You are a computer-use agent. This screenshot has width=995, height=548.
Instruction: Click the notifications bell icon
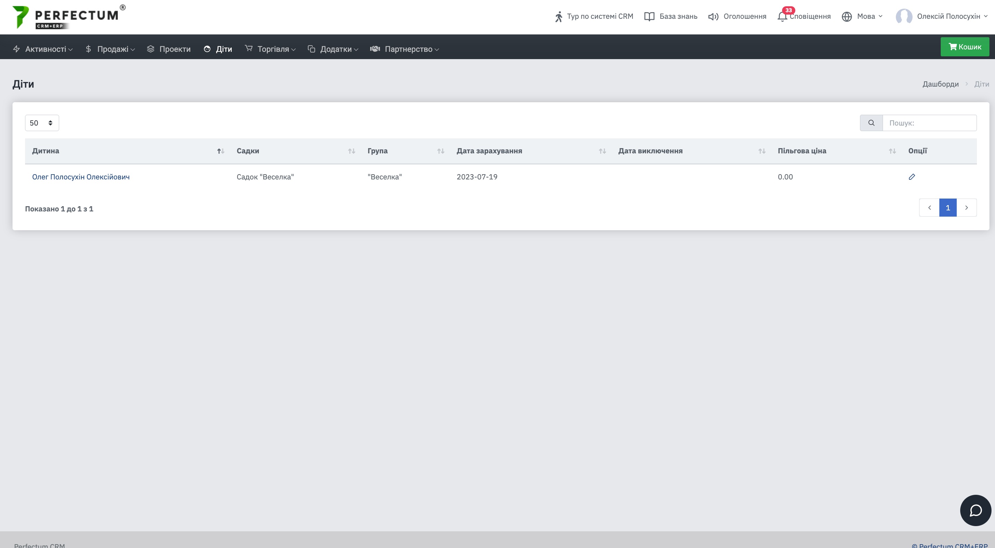pos(782,17)
